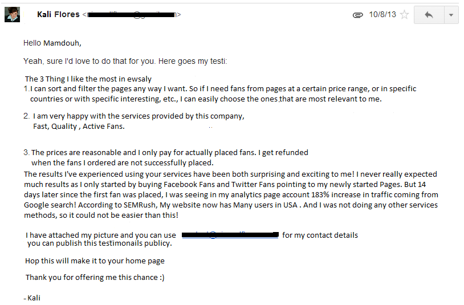Click the line 'you can publish this testimonails publicy'
Image resolution: width=464 pixels, height=305 pixels.
(100, 243)
